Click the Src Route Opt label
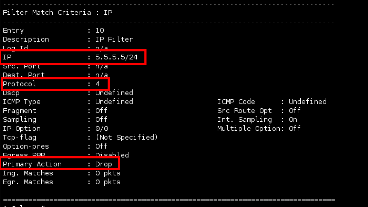 244,110
